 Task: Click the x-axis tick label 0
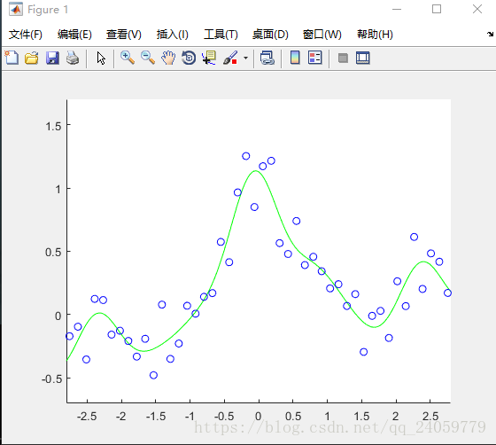click(259, 417)
